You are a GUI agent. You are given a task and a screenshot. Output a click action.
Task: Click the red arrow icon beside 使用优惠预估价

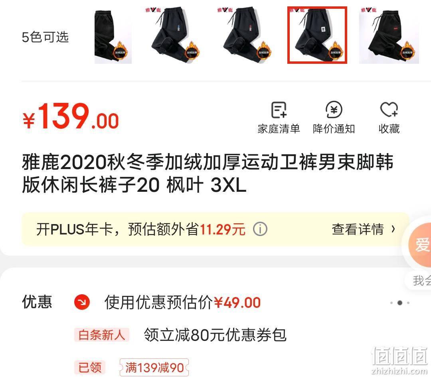82,302
